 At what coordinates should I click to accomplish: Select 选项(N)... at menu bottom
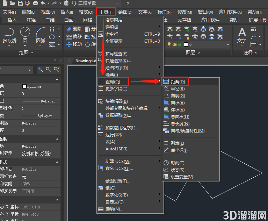coord(114,209)
